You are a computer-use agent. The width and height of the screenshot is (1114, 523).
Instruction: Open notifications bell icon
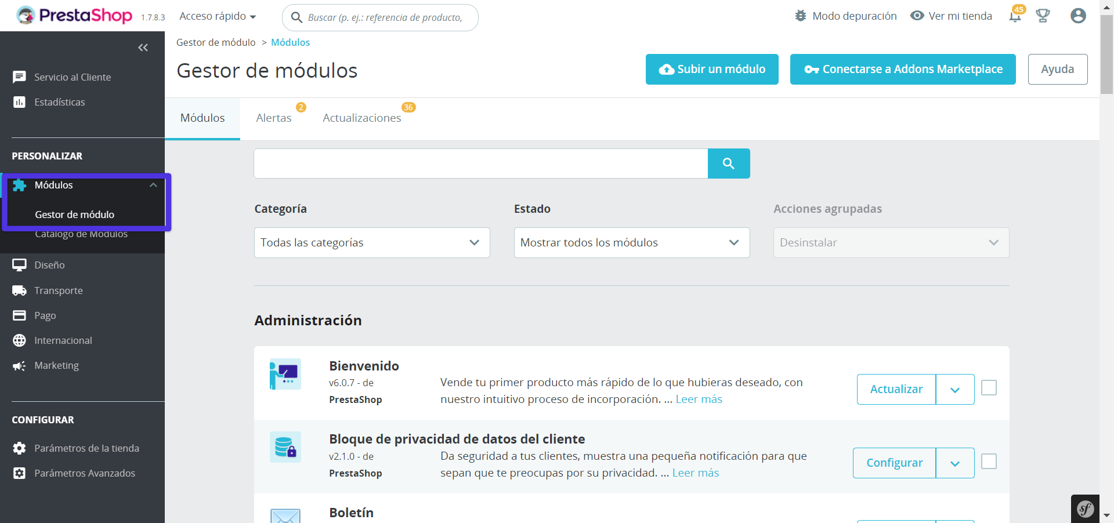1015,16
